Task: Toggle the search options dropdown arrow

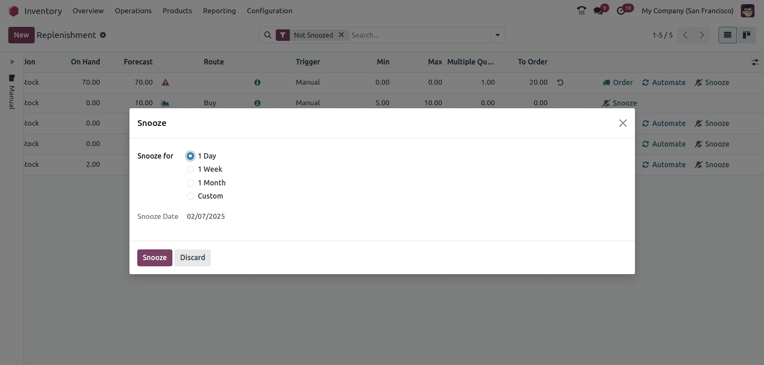Action: click(x=497, y=35)
